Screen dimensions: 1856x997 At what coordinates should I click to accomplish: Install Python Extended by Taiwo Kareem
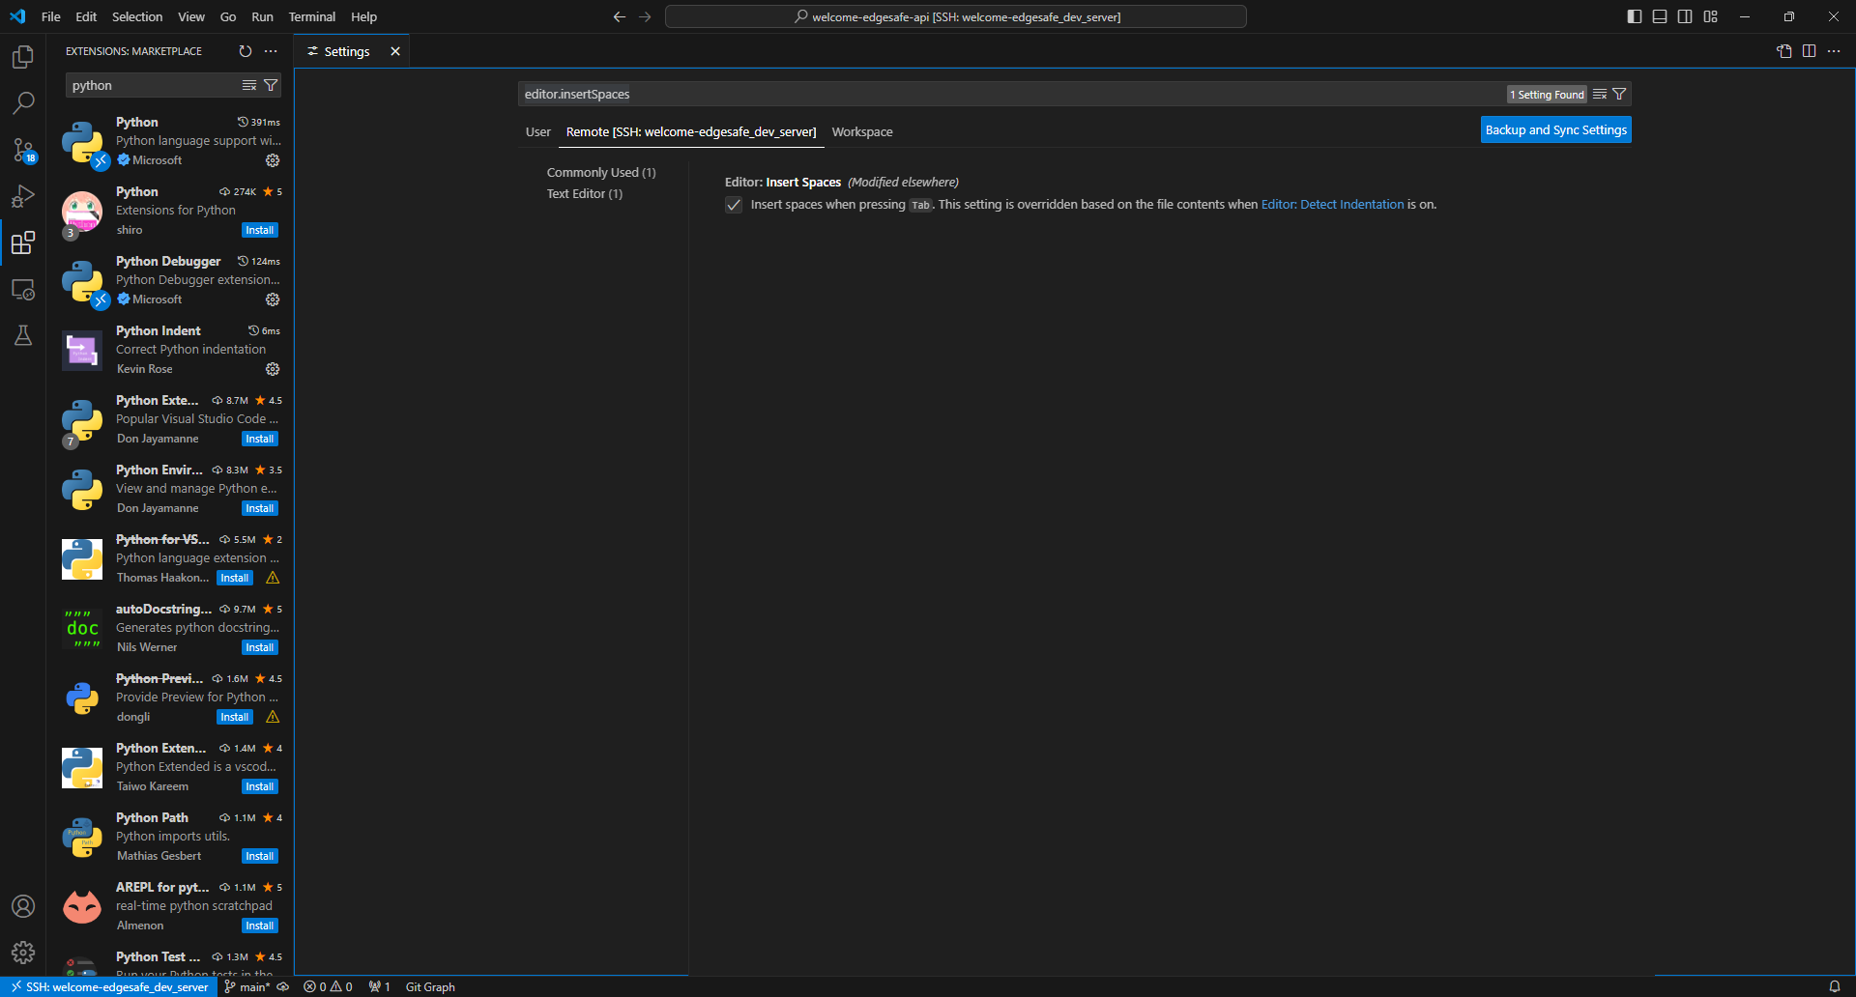click(260, 786)
